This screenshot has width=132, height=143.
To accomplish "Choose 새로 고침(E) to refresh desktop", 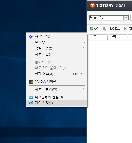I will tap(57, 54).
